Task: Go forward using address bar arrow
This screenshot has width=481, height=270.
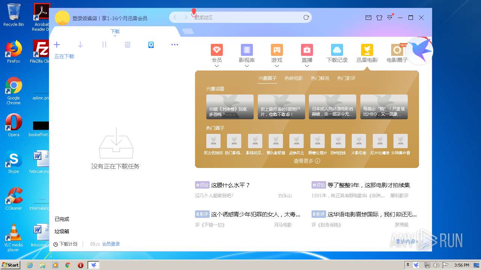Action: (186, 17)
